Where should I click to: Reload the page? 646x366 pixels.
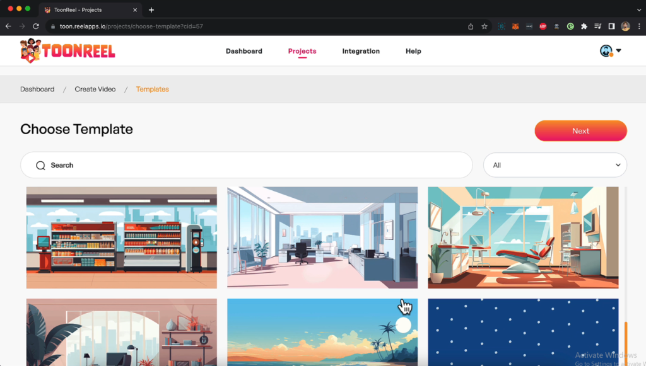tap(36, 26)
